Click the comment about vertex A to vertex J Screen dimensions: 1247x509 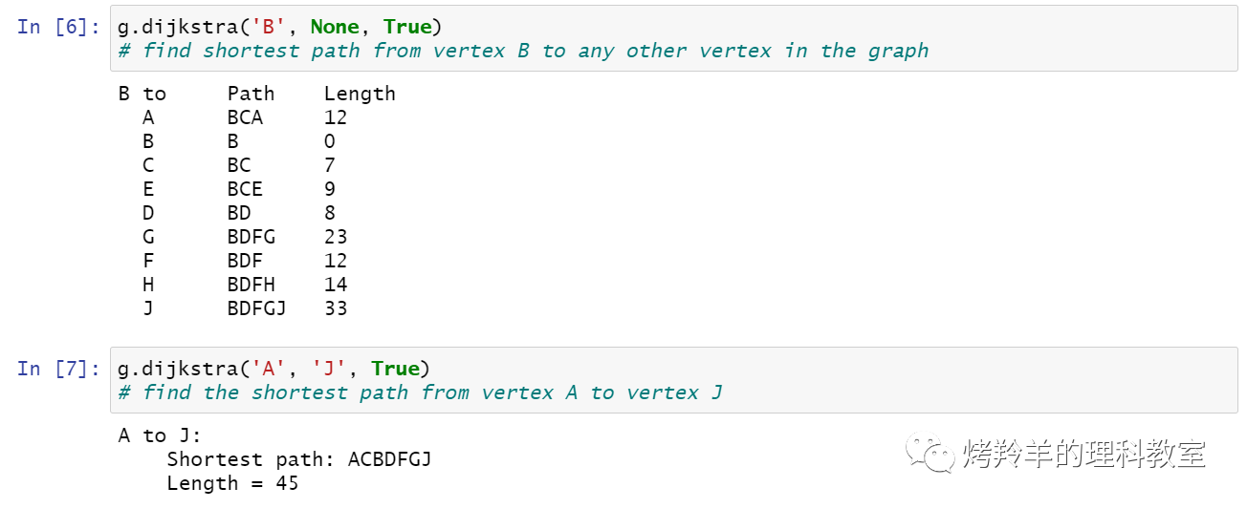(x=421, y=392)
